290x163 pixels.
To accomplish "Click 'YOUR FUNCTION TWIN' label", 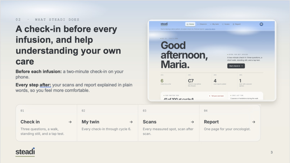I will tap(172, 95).
